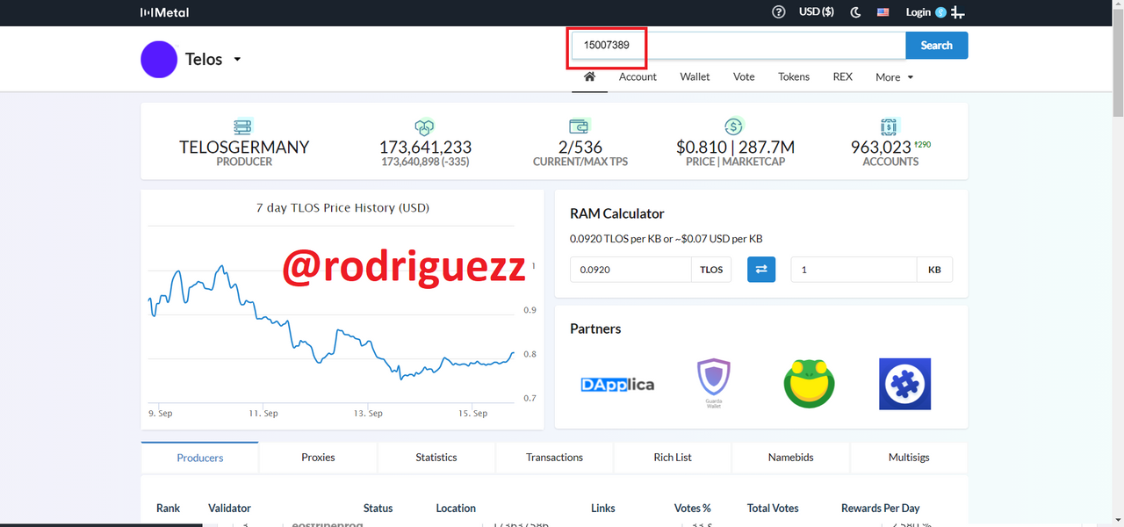
Task: Open the green frog partner logo
Action: (809, 384)
